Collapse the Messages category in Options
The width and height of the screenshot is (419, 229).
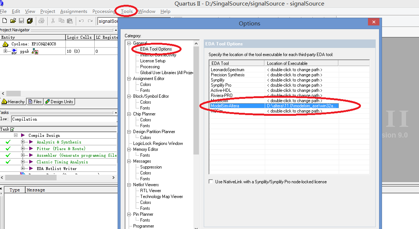pos(129,161)
